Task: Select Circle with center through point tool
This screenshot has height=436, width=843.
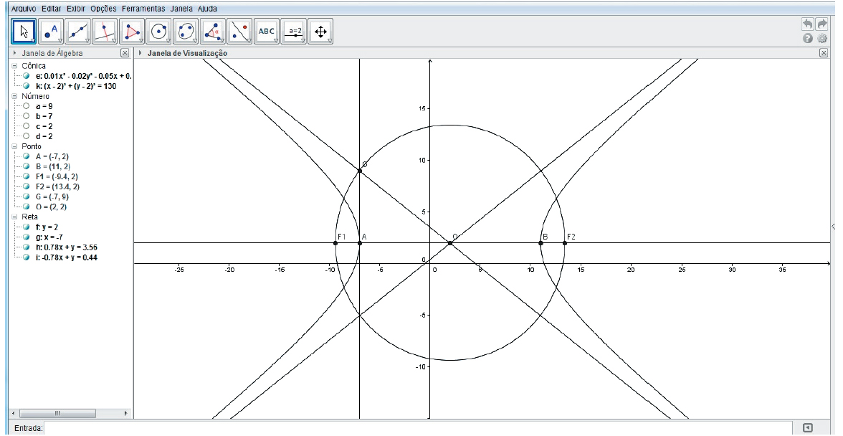Action: point(159,32)
